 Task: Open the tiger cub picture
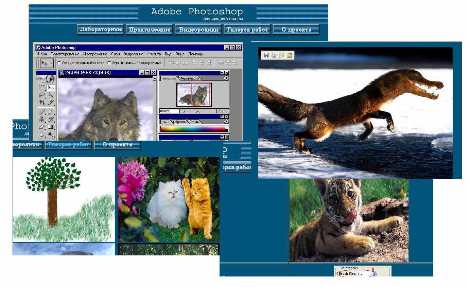tap(349, 221)
